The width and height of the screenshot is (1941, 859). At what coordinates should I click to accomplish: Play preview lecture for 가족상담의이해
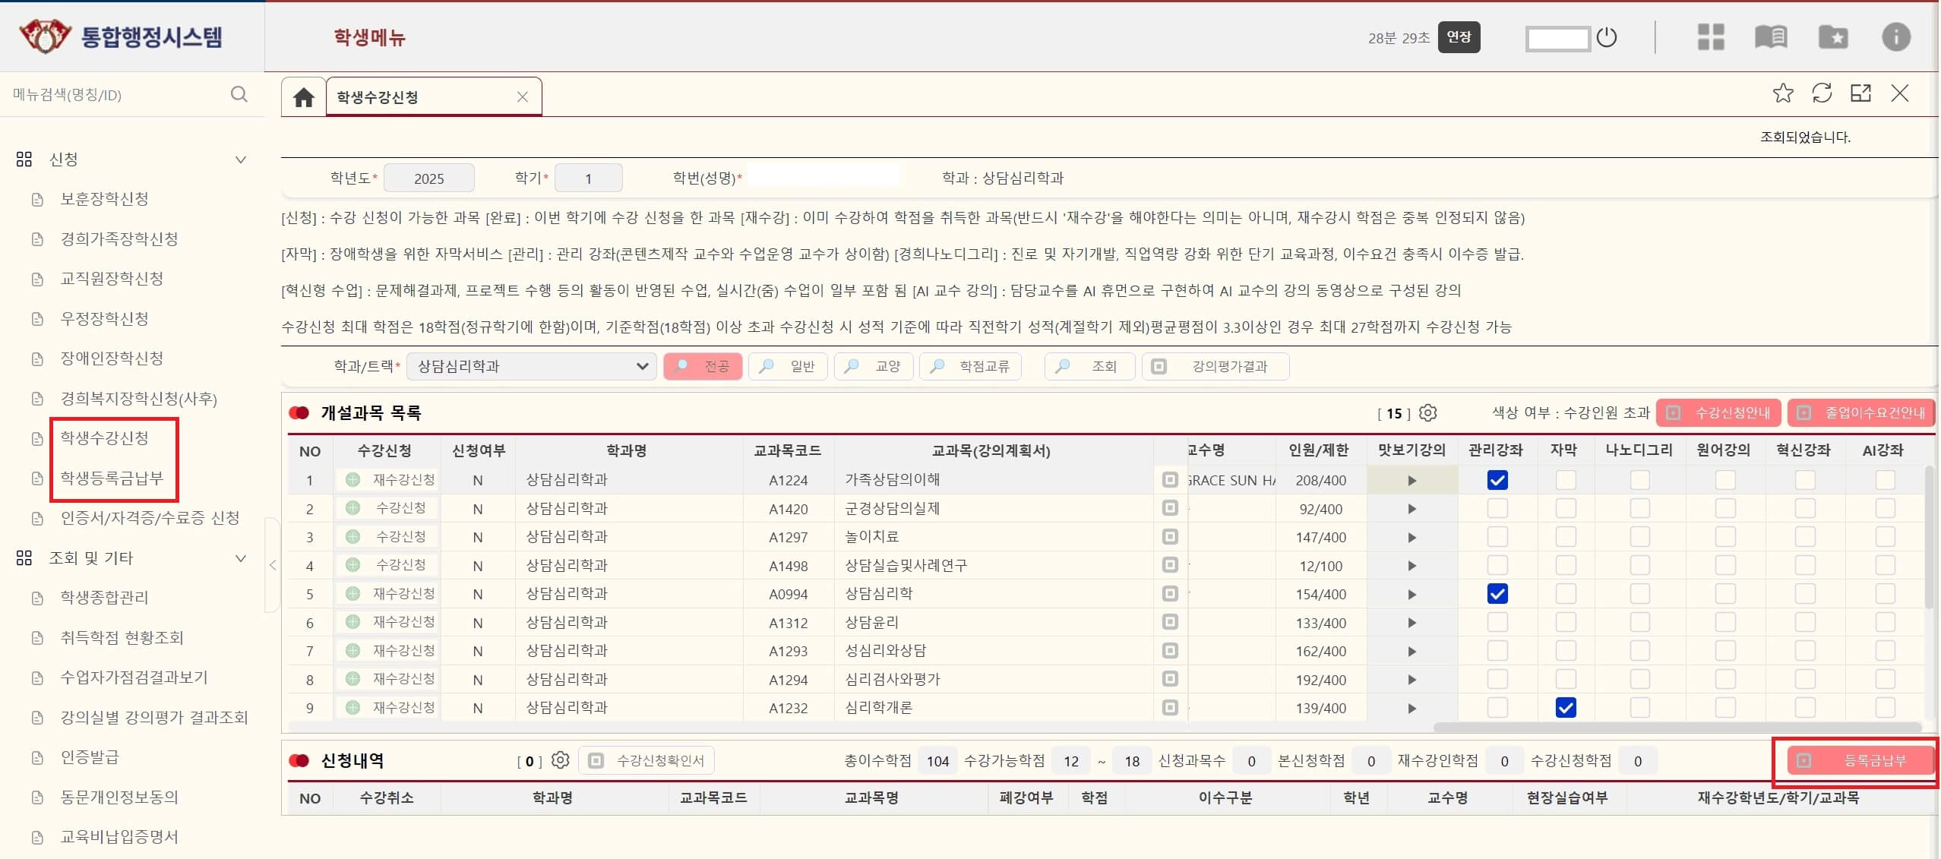pyautogui.click(x=1411, y=481)
